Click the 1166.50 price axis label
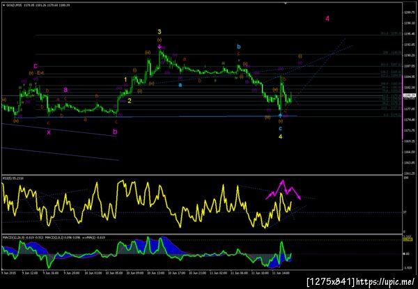Image resolution: width=418 pixels, height=289 pixels. click(x=408, y=152)
